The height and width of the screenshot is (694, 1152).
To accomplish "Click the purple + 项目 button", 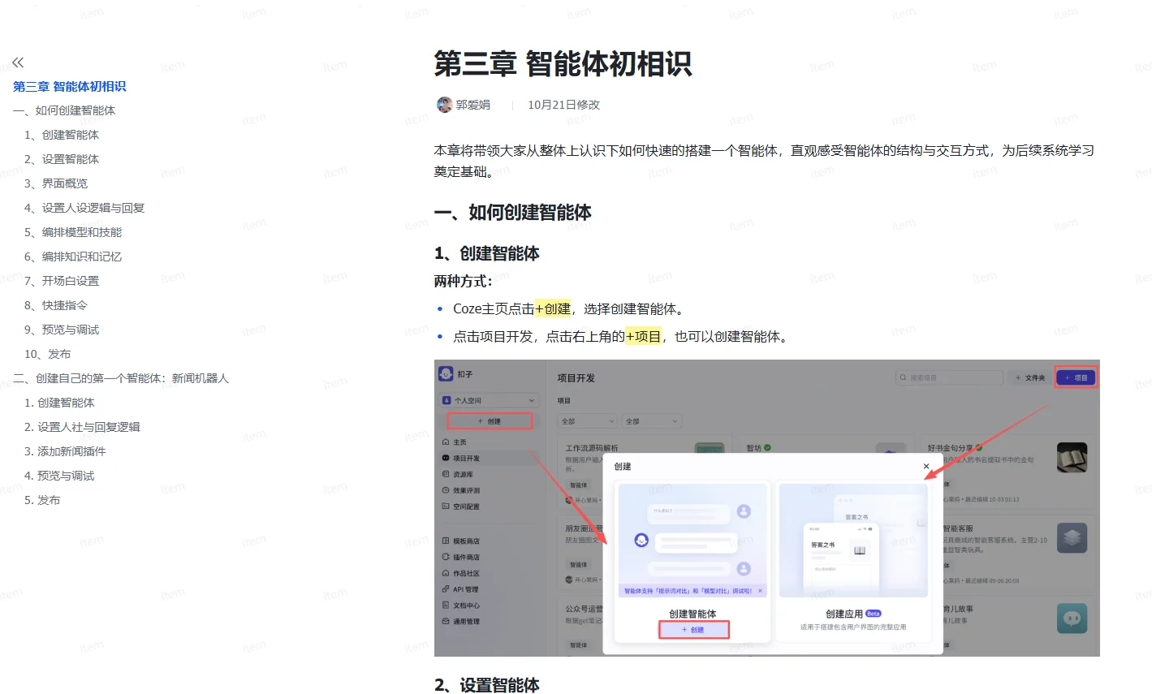I will 1075,377.
